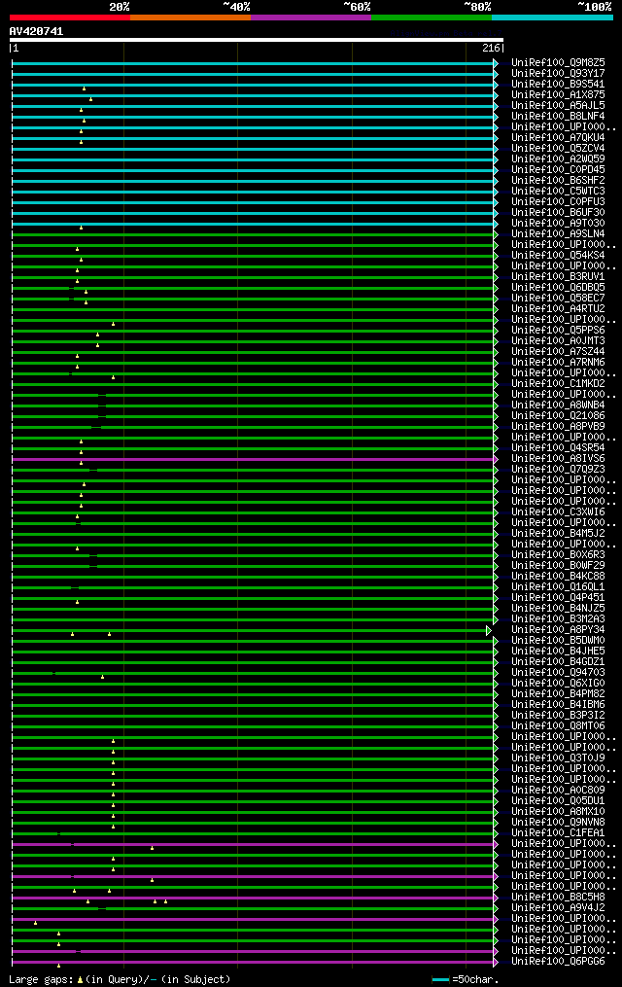
Task: Click the UniRef100_C0PD45 hit label
Action: [558, 170]
